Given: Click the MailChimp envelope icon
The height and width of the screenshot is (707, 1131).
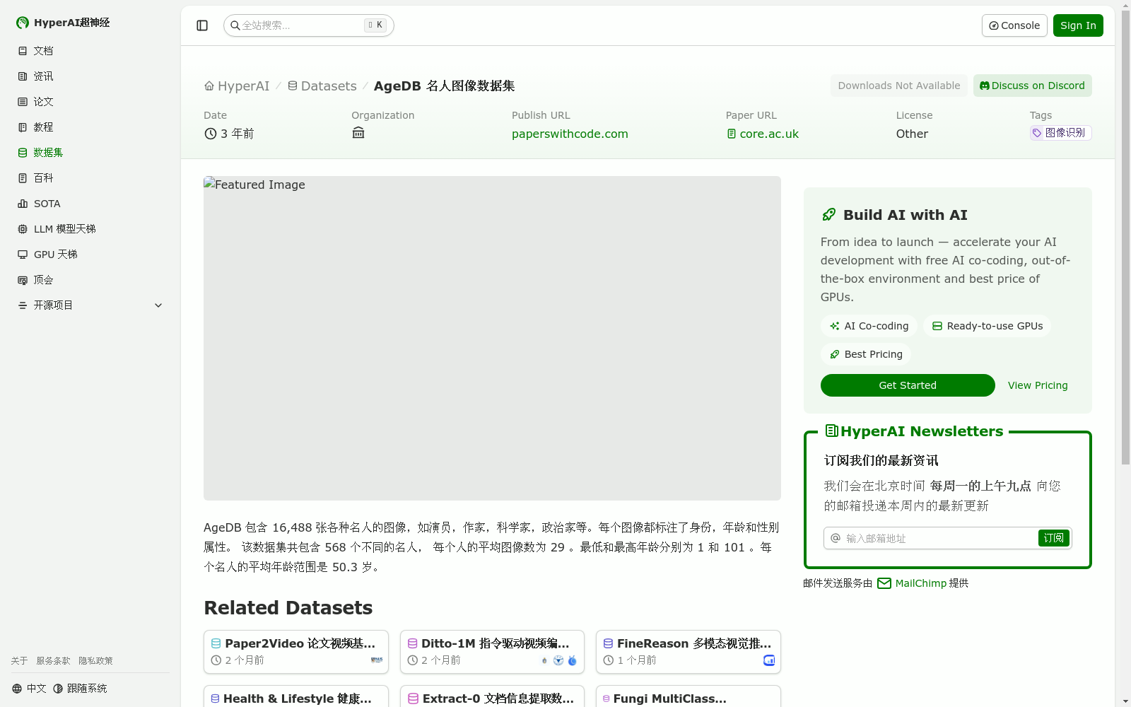Looking at the screenshot, I should click(x=884, y=583).
